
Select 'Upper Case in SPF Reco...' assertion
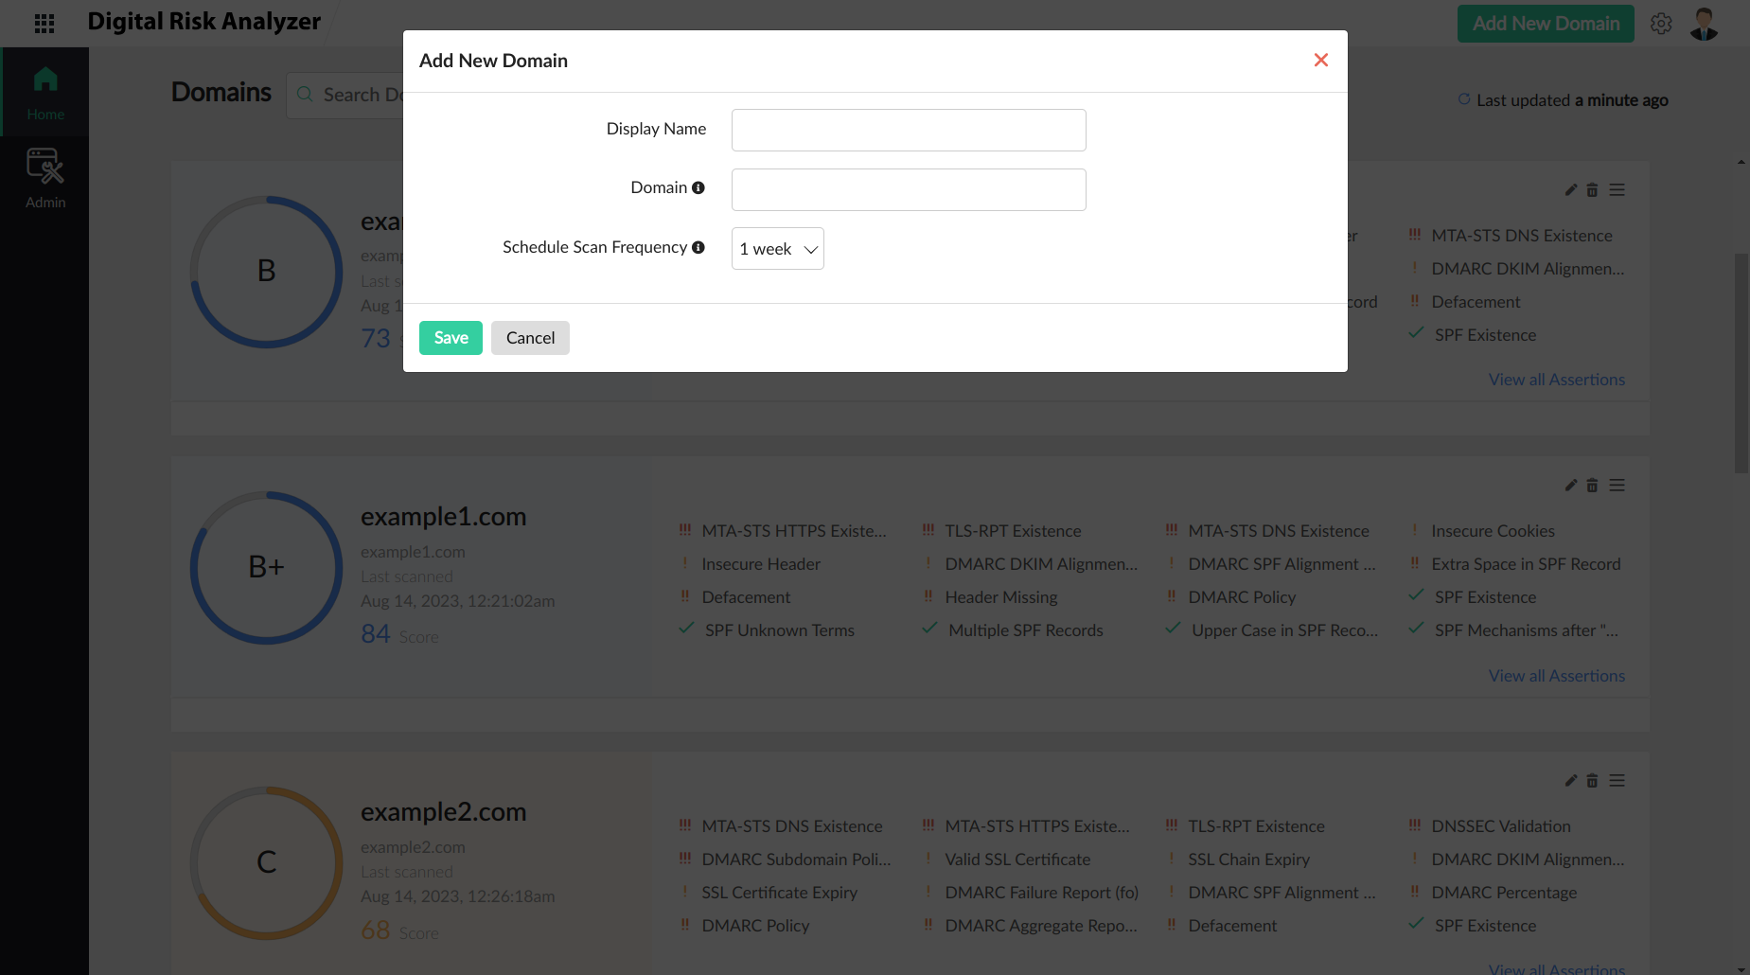pos(1284,630)
